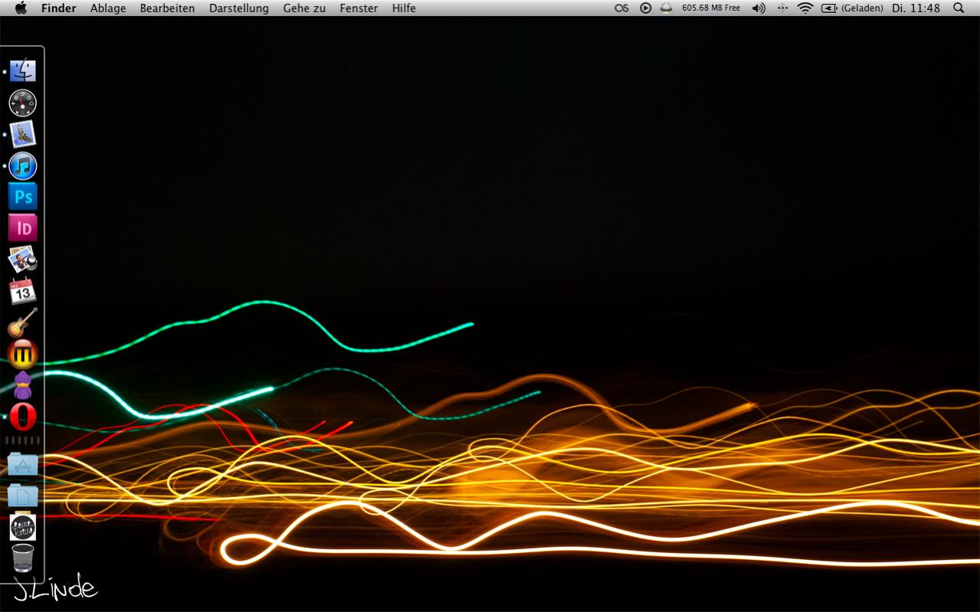Open the black-and-white circle logo dock item
Screen dimensions: 980x612
click(x=23, y=526)
